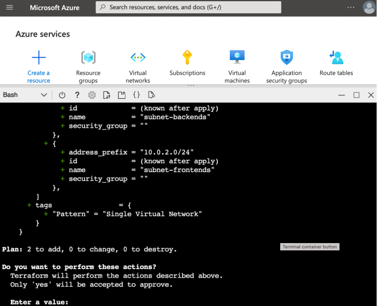Open the top bar more options ellipsis

pos(351,8)
